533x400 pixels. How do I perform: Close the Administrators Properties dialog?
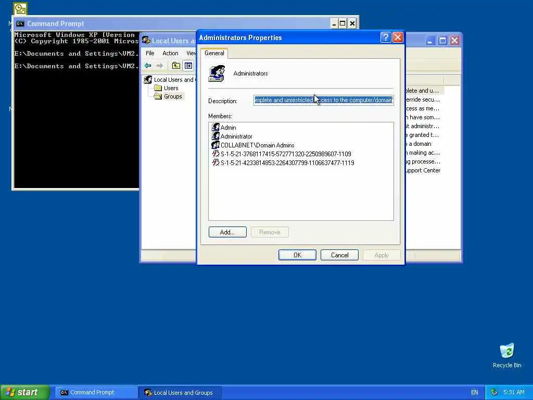[398, 37]
